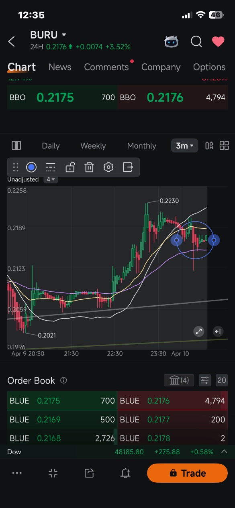The height and width of the screenshot is (508, 235).
Task: Toggle the drawing lock icon
Action: [x=70, y=167]
